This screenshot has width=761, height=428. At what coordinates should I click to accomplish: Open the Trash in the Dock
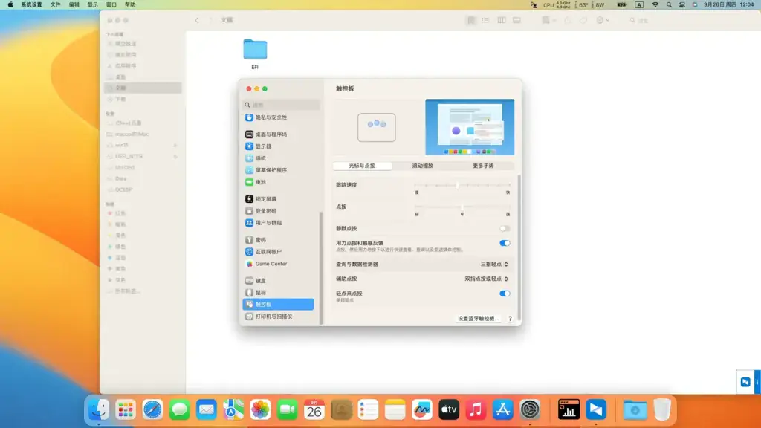[662, 409]
